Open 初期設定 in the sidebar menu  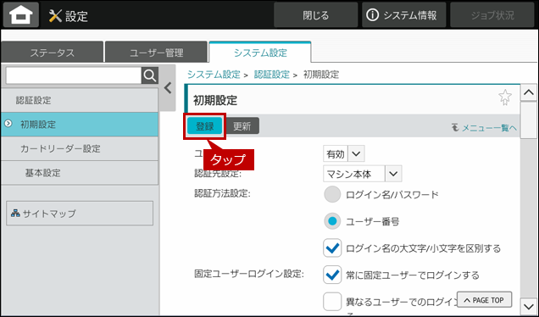point(80,125)
